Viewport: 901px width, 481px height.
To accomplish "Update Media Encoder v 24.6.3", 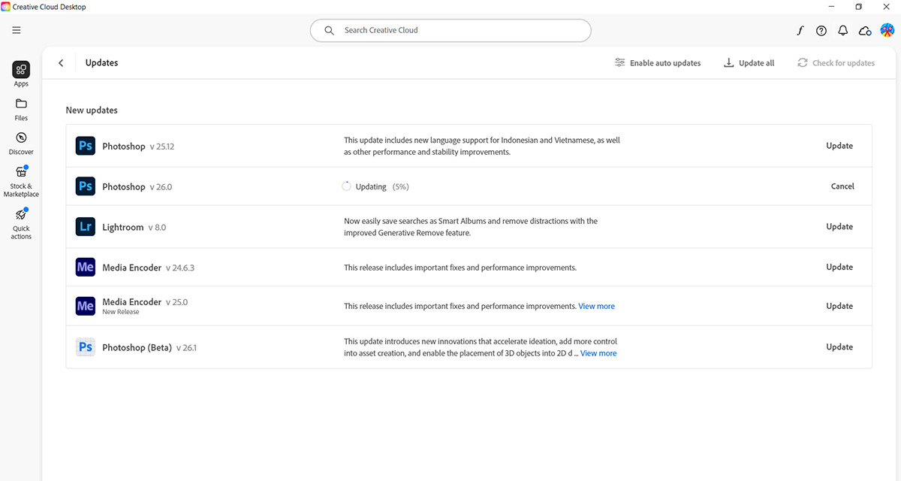I will point(839,268).
